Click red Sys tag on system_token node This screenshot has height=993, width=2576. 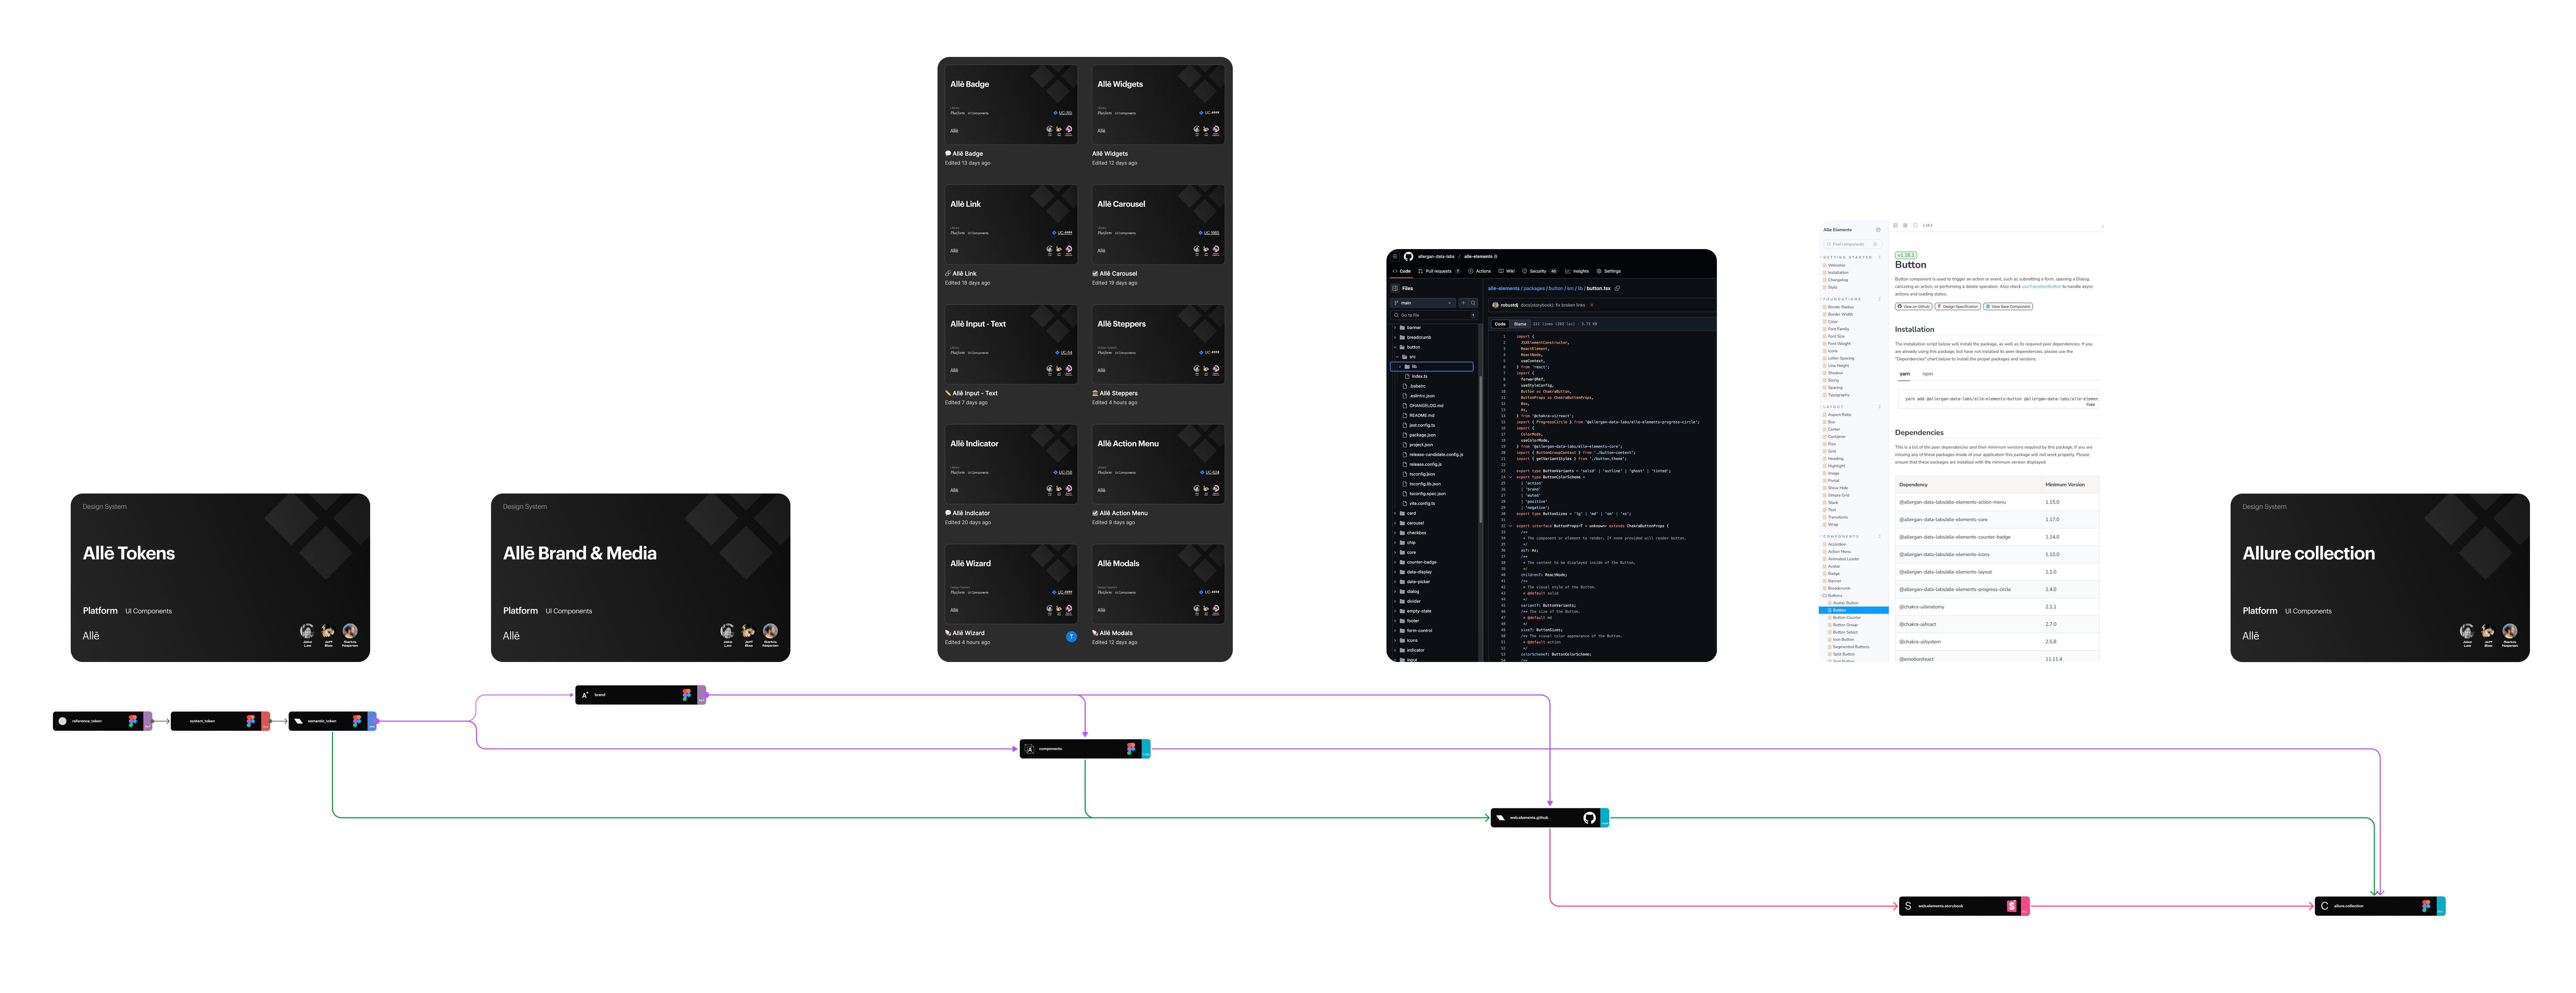(x=266, y=721)
